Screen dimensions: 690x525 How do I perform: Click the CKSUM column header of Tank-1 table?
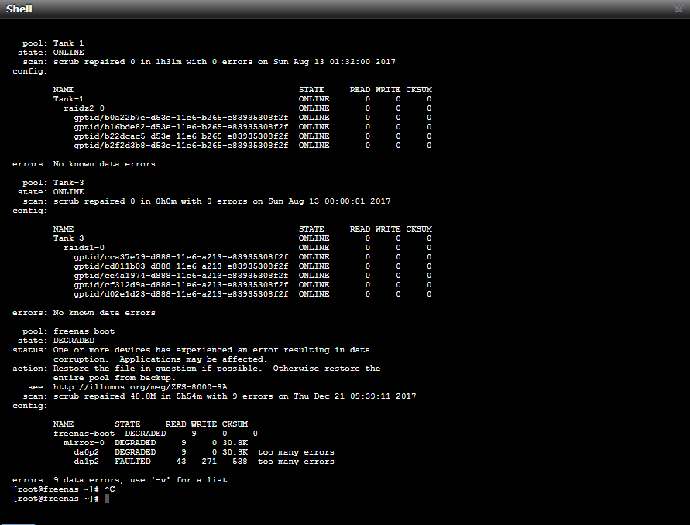[418, 90]
